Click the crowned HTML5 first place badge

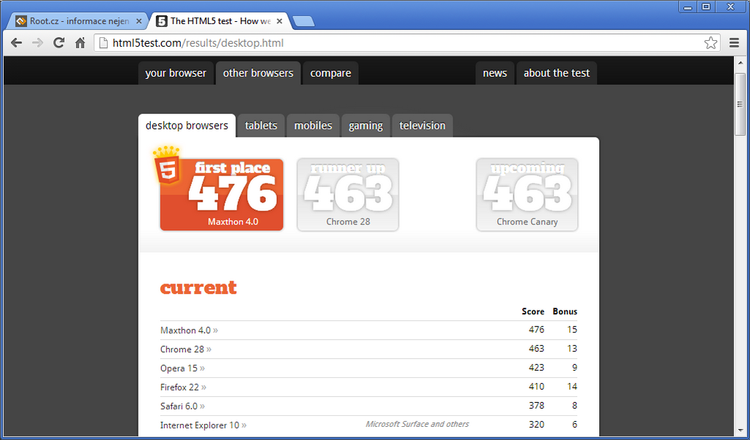tap(167, 166)
